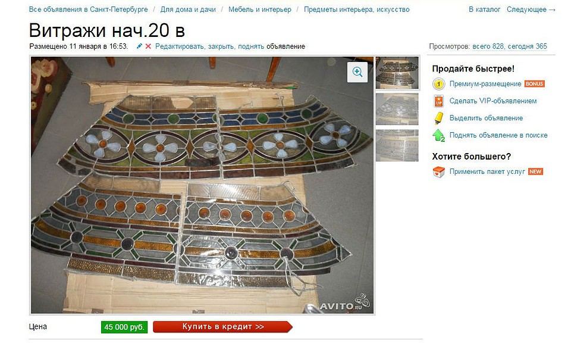571x343 pixels.
Task: Click the green up-arrow raise icon
Action: coord(438,135)
